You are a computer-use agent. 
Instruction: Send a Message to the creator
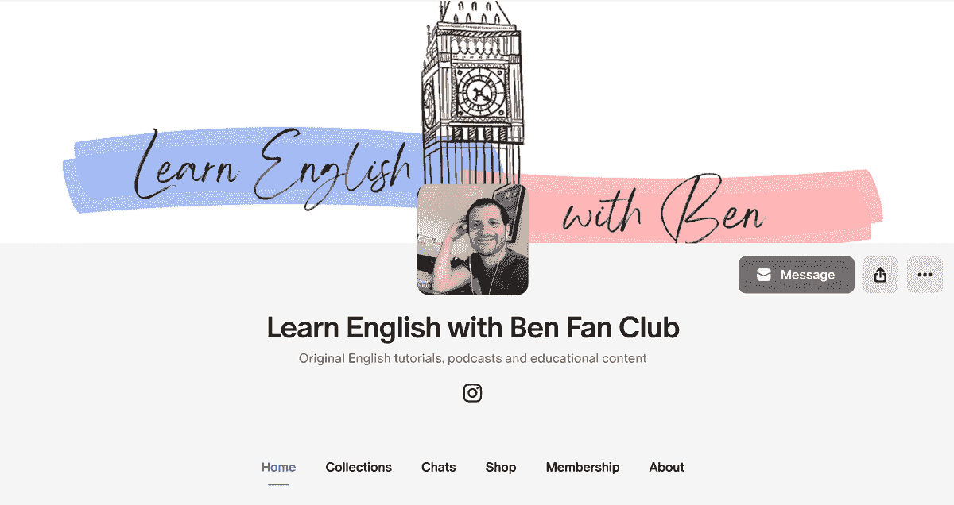pyautogui.click(x=797, y=275)
